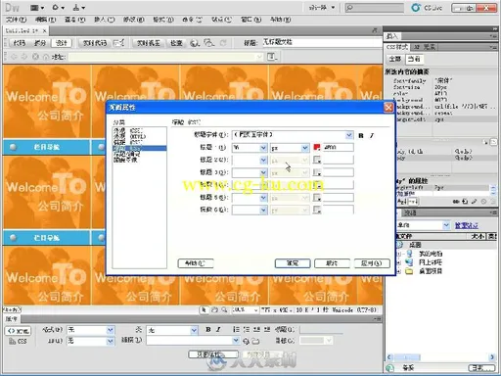Toggle Bold for the heading font in the dialog
The height and width of the screenshot is (376, 501).
coord(361,135)
